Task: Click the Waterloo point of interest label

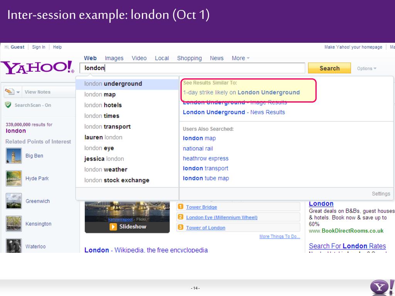Action: 35,246
